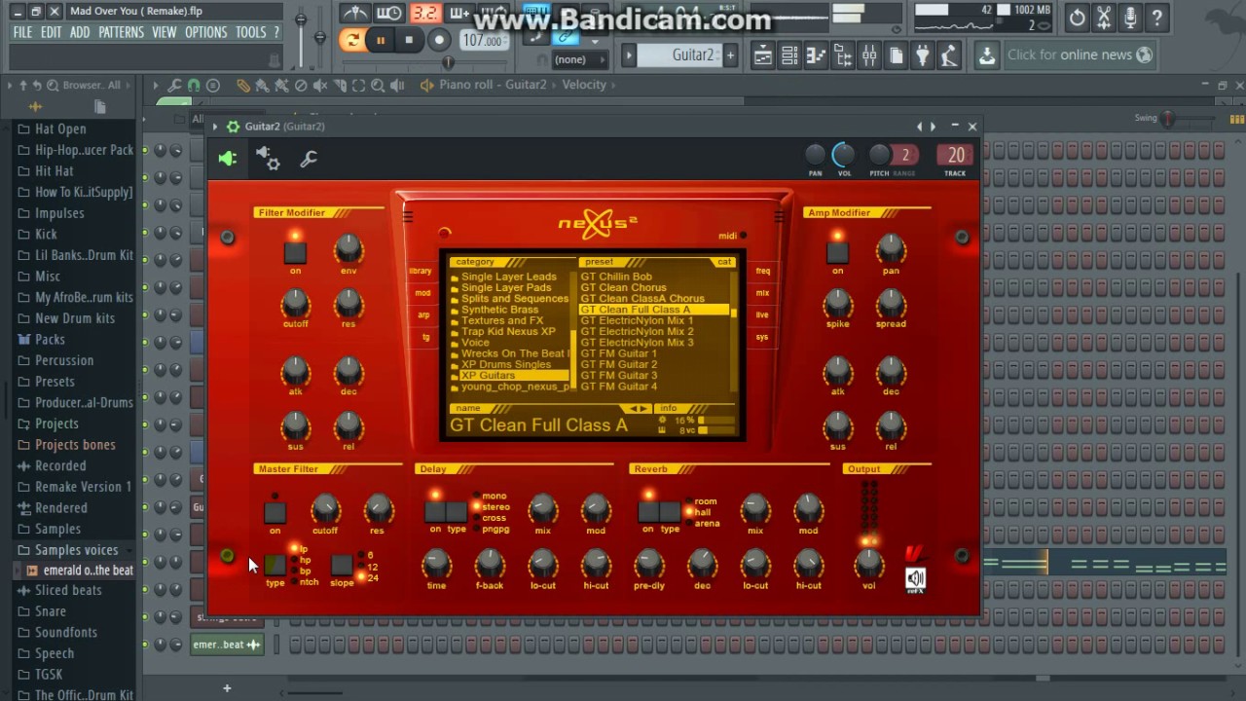The width and height of the screenshot is (1246, 701).
Task: Open the plugin gear settings icon
Action: [268, 159]
